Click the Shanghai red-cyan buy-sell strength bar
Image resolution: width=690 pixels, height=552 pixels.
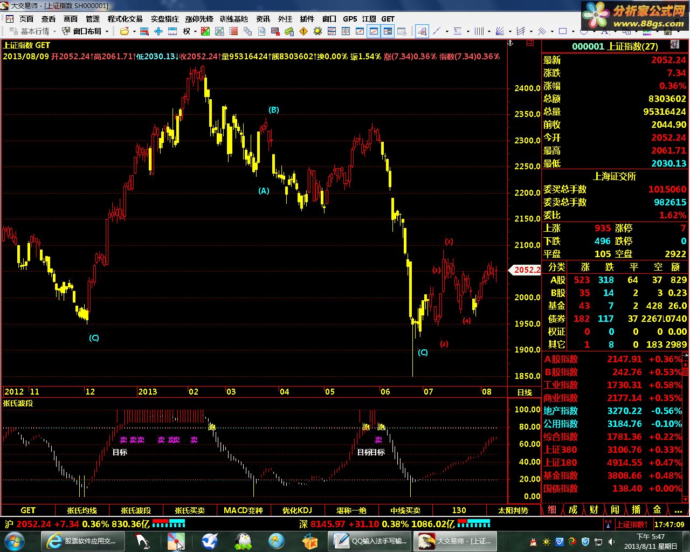(169, 523)
